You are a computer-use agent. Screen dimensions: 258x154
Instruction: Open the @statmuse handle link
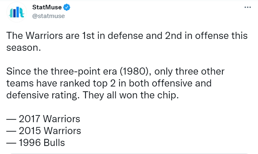click(49, 16)
